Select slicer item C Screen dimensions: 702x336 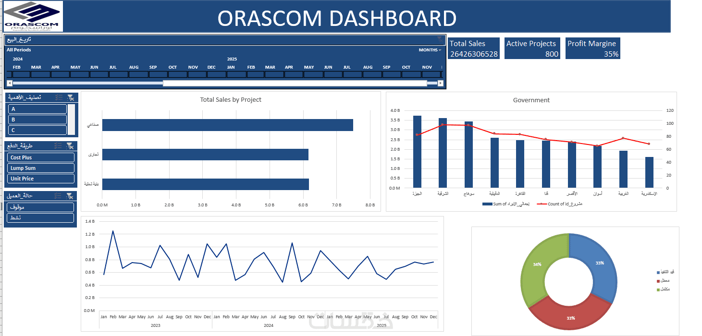(37, 130)
